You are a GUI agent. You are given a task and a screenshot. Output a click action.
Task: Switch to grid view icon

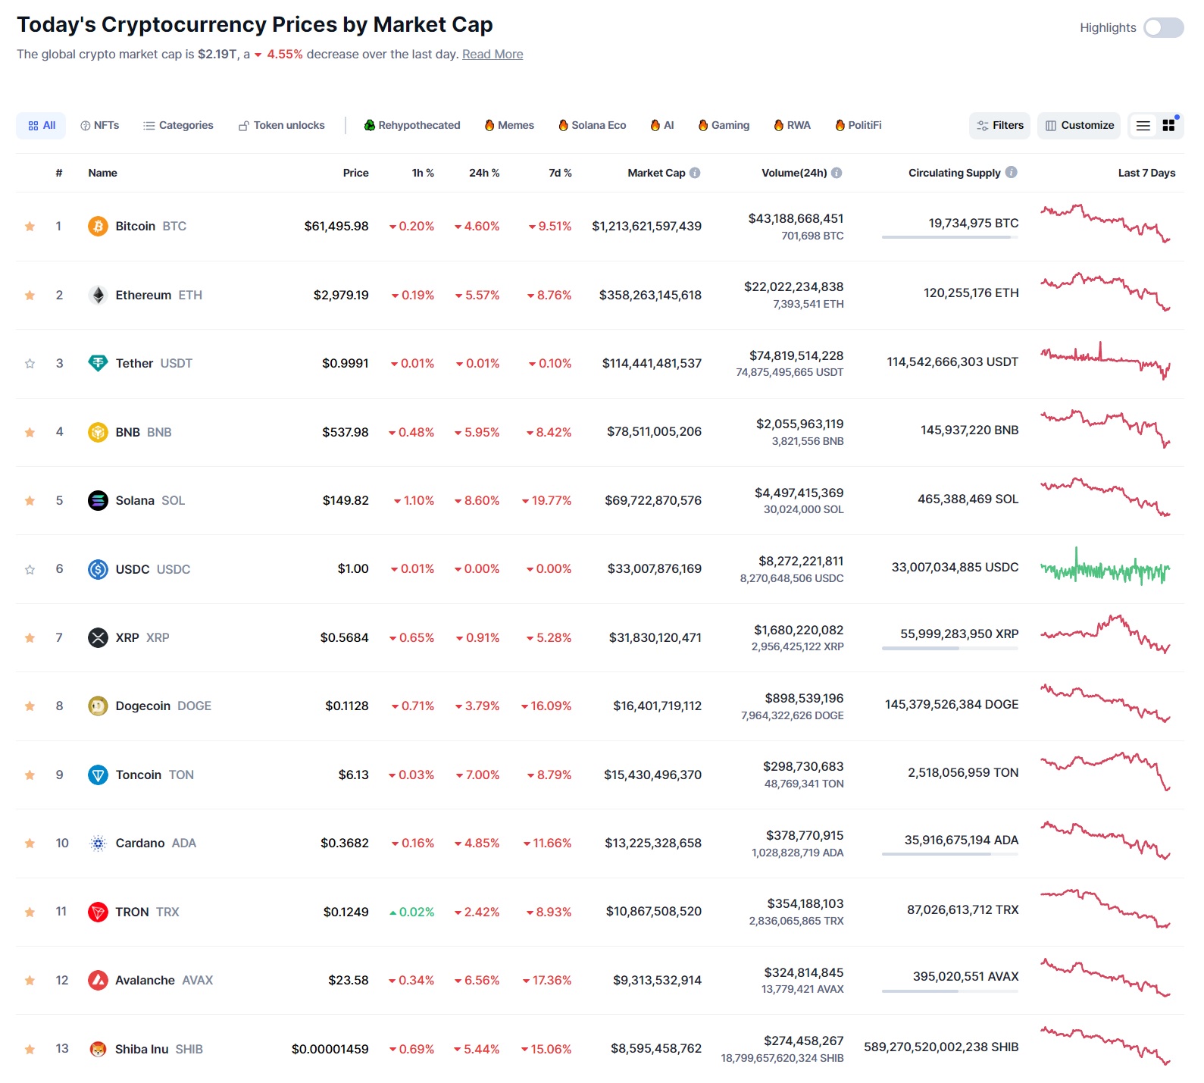click(1168, 126)
